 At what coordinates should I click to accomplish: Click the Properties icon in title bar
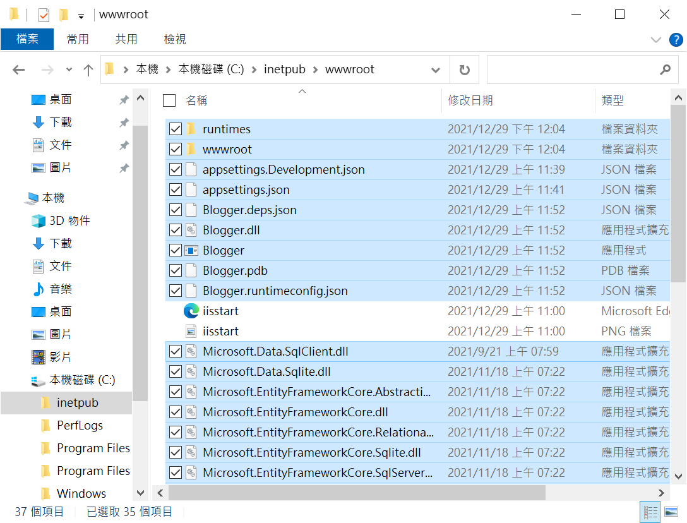[x=44, y=15]
